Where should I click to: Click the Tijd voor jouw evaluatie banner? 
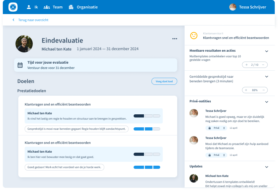click(x=95, y=65)
